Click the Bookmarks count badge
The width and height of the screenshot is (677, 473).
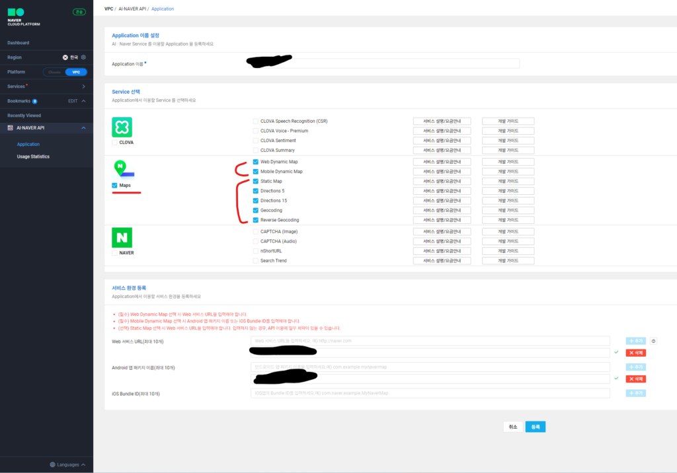pos(34,102)
